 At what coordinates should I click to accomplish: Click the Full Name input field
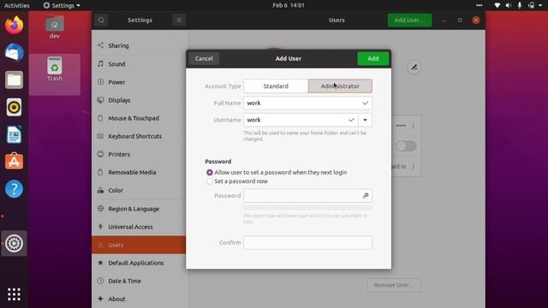click(307, 103)
